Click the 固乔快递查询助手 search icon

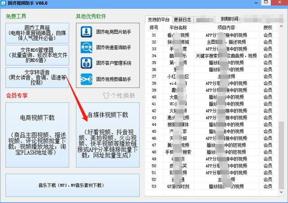tap(86, 47)
